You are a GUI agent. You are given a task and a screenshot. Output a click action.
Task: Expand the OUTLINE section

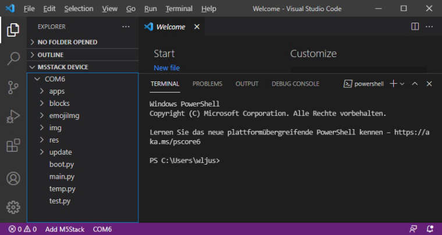tap(83, 55)
